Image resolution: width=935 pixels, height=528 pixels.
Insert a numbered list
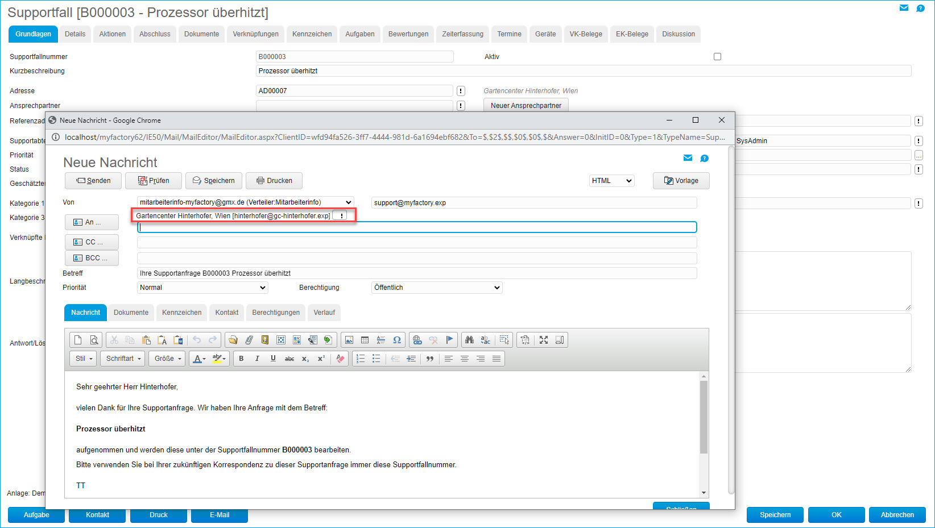click(360, 359)
